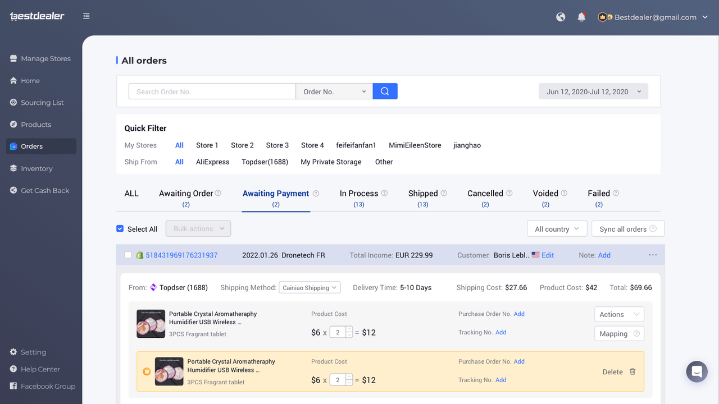Click the globe language icon
This screenshot has width=719, height=404.
[561, 17]
